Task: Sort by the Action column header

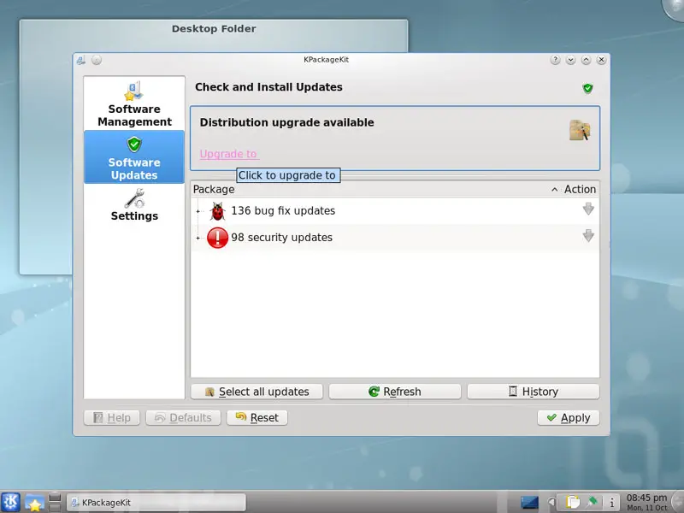Action: 580,189
